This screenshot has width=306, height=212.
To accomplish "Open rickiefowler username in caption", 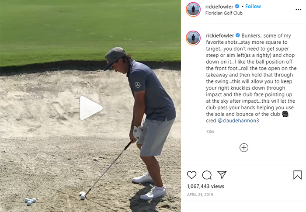I will (220, 35).
